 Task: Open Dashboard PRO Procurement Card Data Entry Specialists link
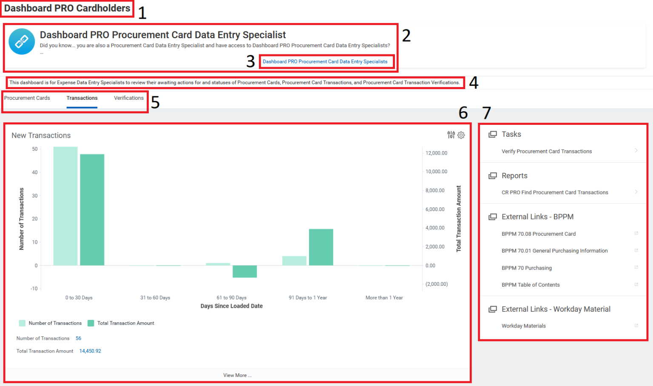pos(326,61)
